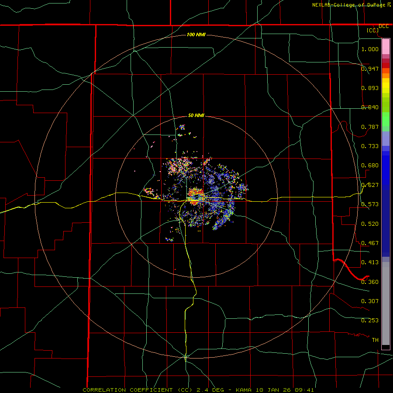
Task: Click the 1.000 value on the color scale
Action: coord(370,49)
